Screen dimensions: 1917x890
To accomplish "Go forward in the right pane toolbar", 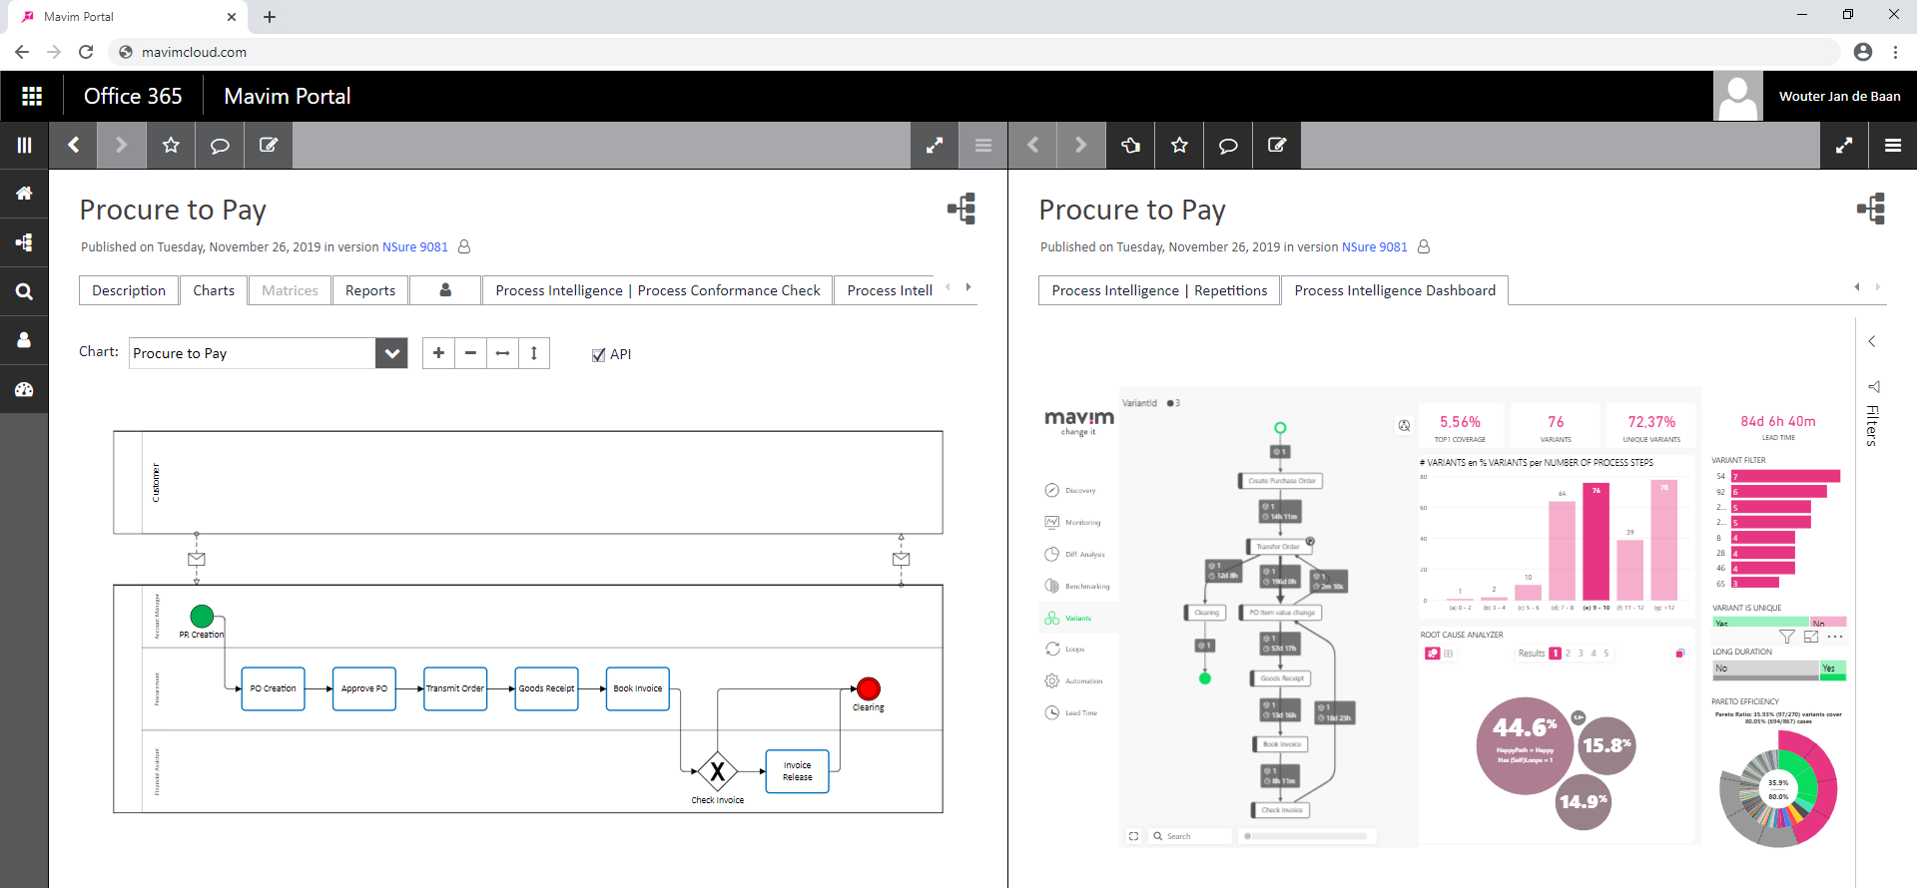I will point(1081,146).
